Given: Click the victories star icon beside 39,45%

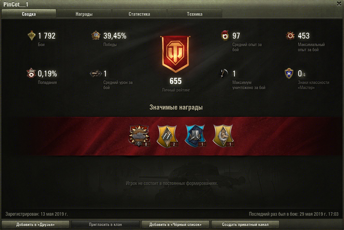Looking at the screenshot, I should click(96, 35).
